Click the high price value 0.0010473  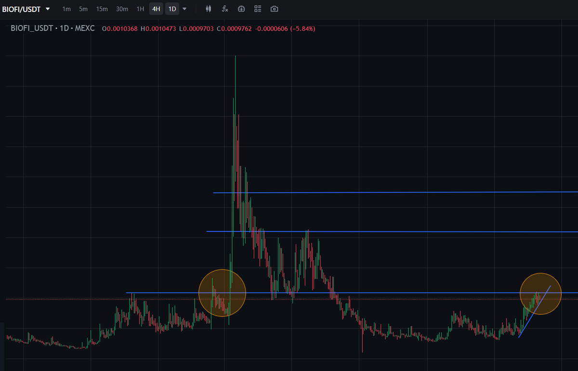(x=160, y=29)
